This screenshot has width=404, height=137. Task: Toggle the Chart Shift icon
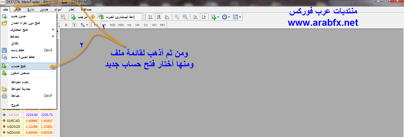(x=203, y=17)
